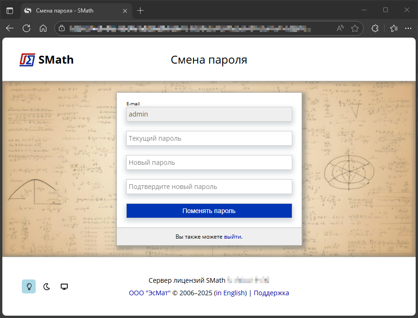Click the 'Смена пароля' page heading
This screenshot has width=418, height=318.
[209, 60]
